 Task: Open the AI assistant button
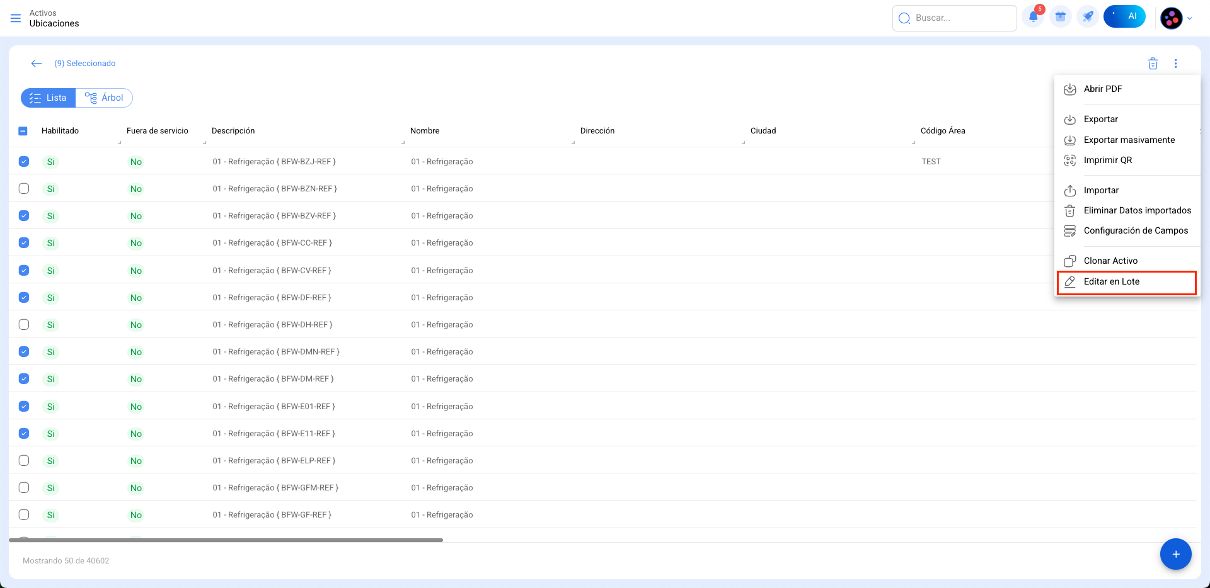1124,17
